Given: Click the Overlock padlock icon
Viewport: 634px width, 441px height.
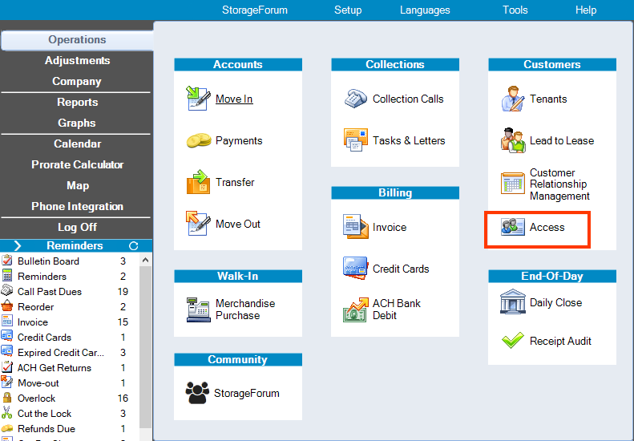Looking at the screenshot, I should (x=7, y=398).
